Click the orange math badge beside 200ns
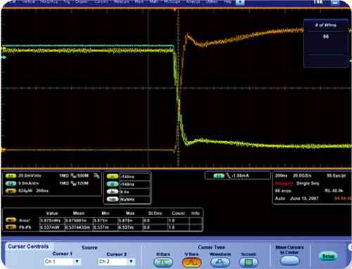This screenshot has height=269, width=352. 11,191
